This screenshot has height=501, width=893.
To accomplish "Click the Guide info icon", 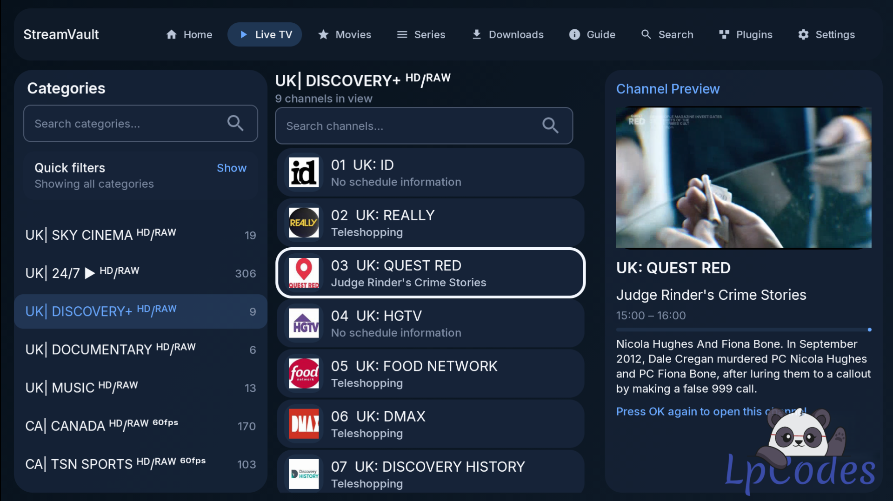I will pos(574,34).
